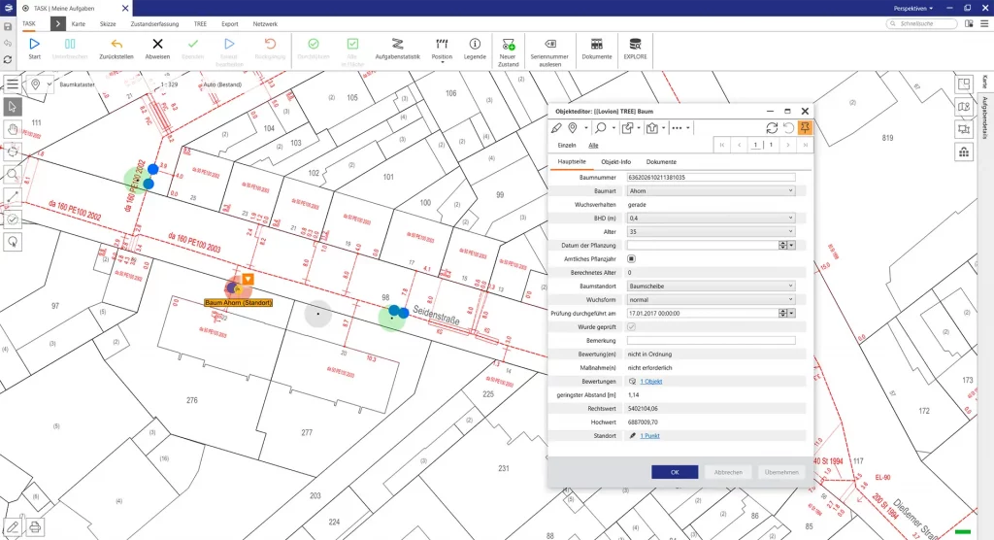Click the Bemerkung text field
The width and height of the screenshot is (994, 540).
[x=711, y=341]
